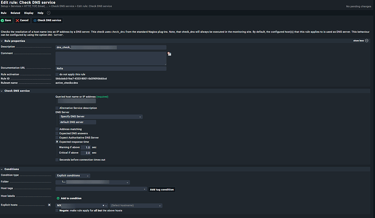Click the Check DNS service button icon

35,21
